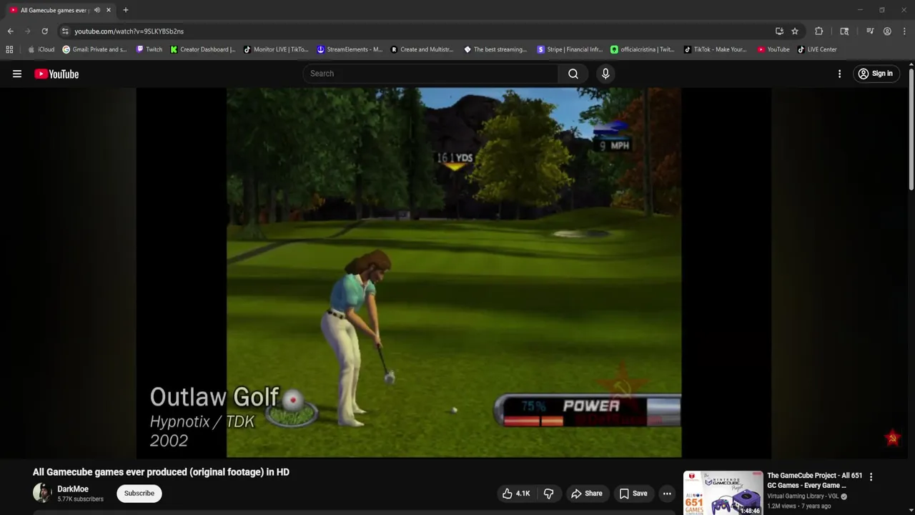Pause the playing video

454,273
